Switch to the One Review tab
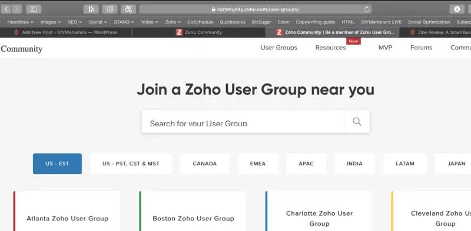This screenshot has height=231, width=471. 435,32
